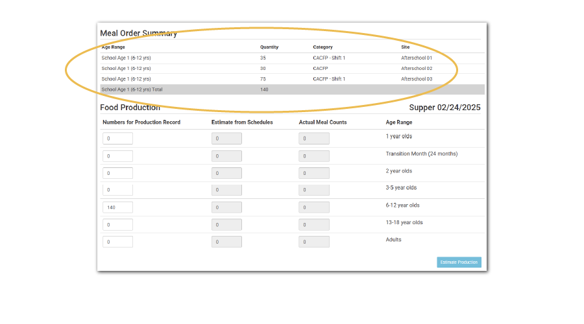Viewport: 584px width, 324px height.
Task: Click the Quantity column header
Action: pos(269,47)
